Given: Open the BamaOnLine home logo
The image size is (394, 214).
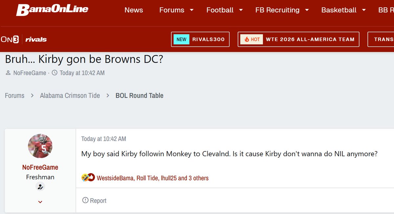Looking at the screenshot, I should click(x=52, y=10).
